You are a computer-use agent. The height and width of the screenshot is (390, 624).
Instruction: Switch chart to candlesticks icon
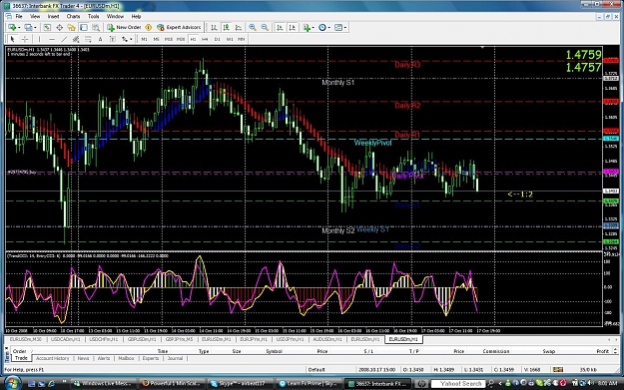pos(226,27)
